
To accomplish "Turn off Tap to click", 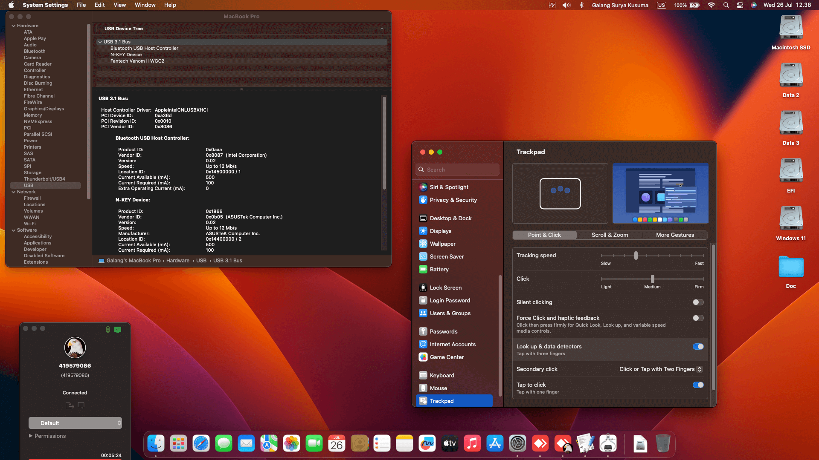I will pyautogui.click(x=698, y=385).
